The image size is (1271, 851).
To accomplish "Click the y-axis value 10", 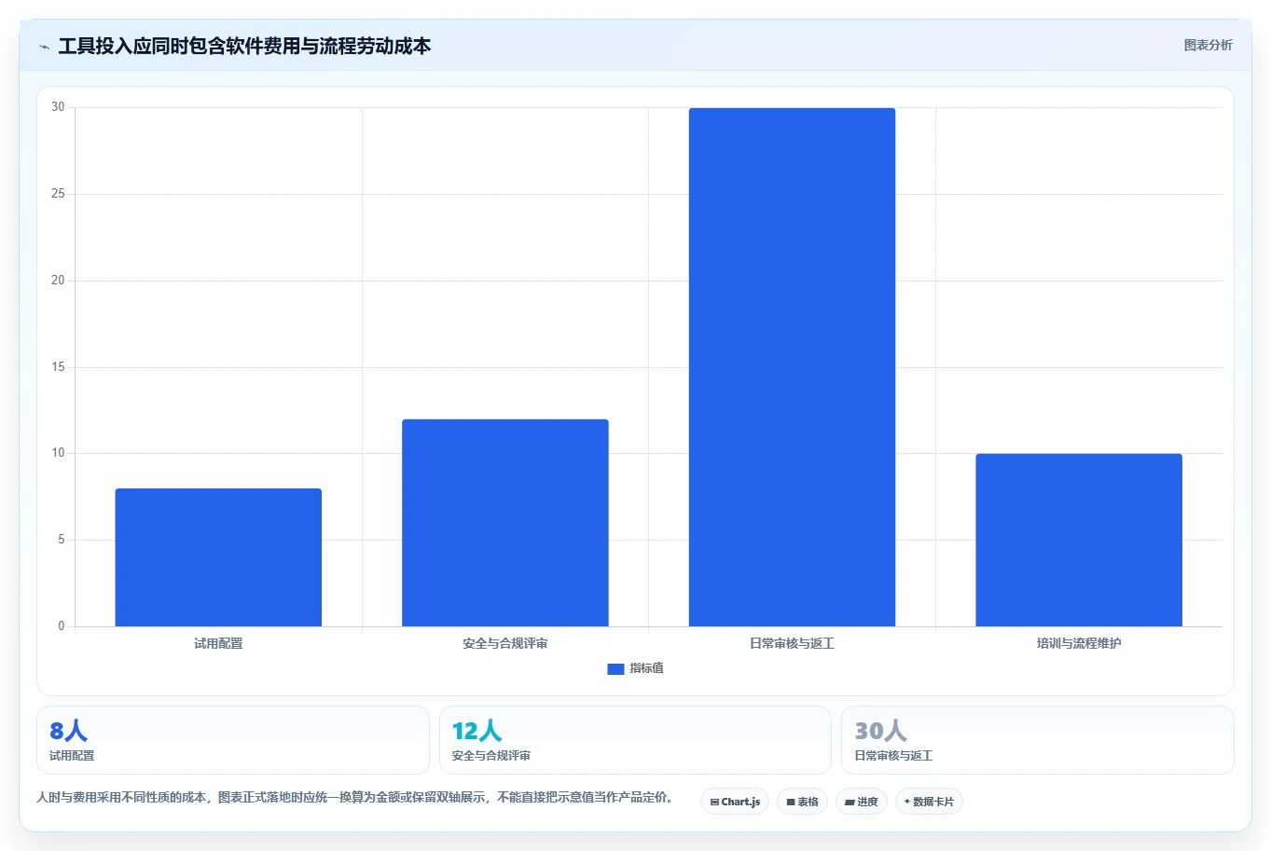I will coord(58,453).
